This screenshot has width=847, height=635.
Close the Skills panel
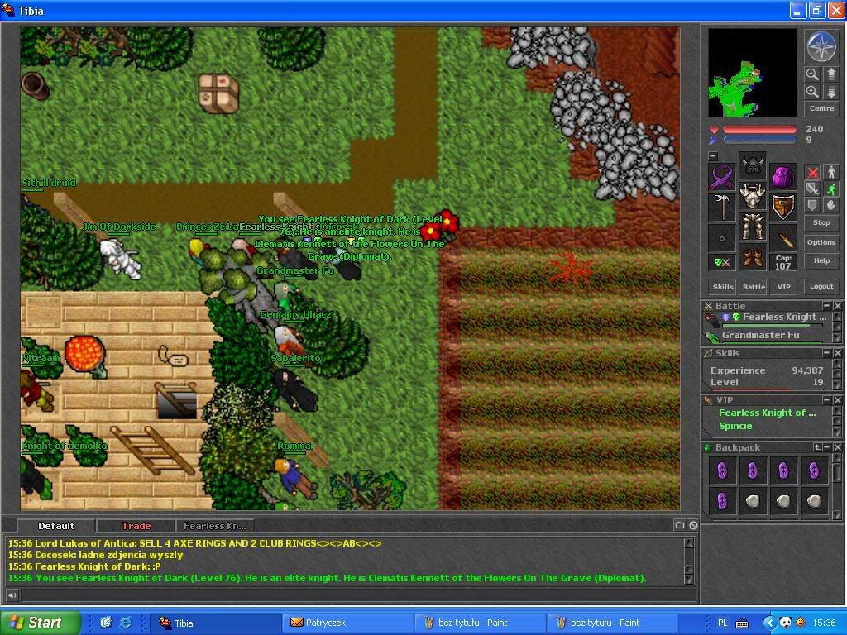837,353
